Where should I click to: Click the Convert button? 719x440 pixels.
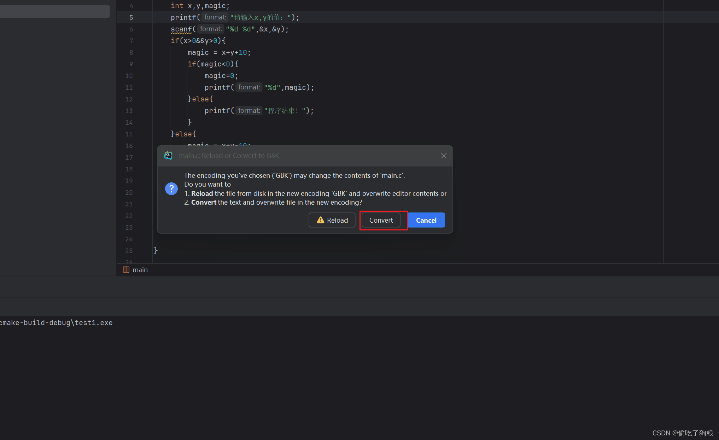click(x=381, y=220)
